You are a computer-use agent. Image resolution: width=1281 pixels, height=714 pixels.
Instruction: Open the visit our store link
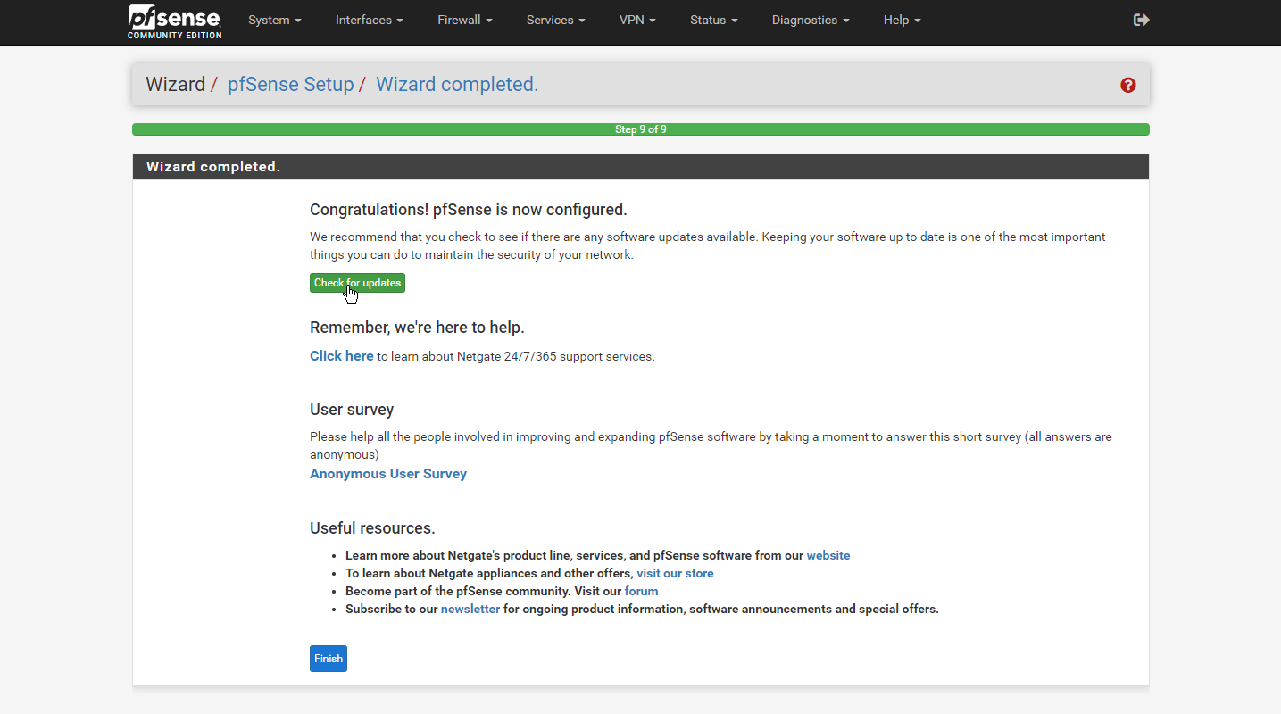(675, 573)
